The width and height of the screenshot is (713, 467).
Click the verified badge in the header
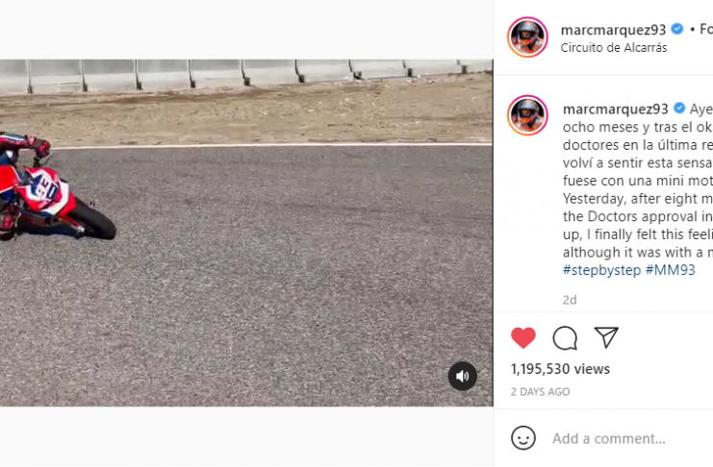(x=677, y=29)
